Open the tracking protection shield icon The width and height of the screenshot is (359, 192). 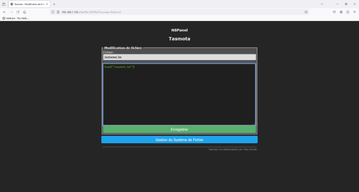(53, 12)
